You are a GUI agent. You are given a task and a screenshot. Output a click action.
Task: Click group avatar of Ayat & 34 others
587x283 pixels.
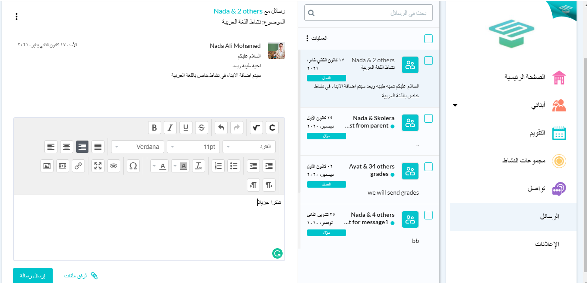pos(410,171)
